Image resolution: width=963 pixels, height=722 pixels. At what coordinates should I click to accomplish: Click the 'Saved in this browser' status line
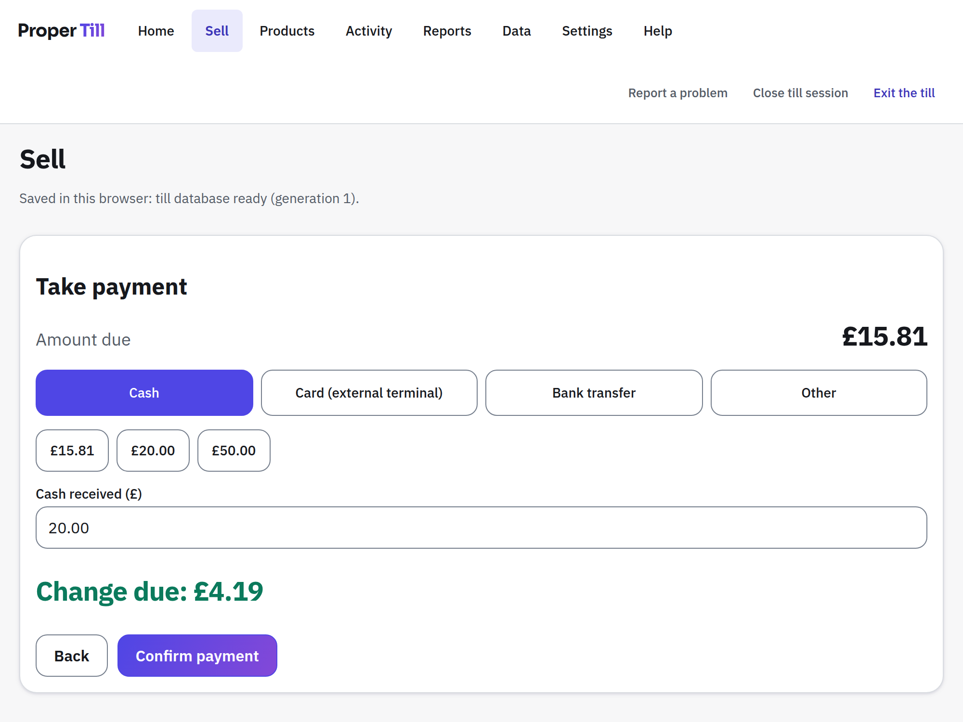tap(189, 199)
